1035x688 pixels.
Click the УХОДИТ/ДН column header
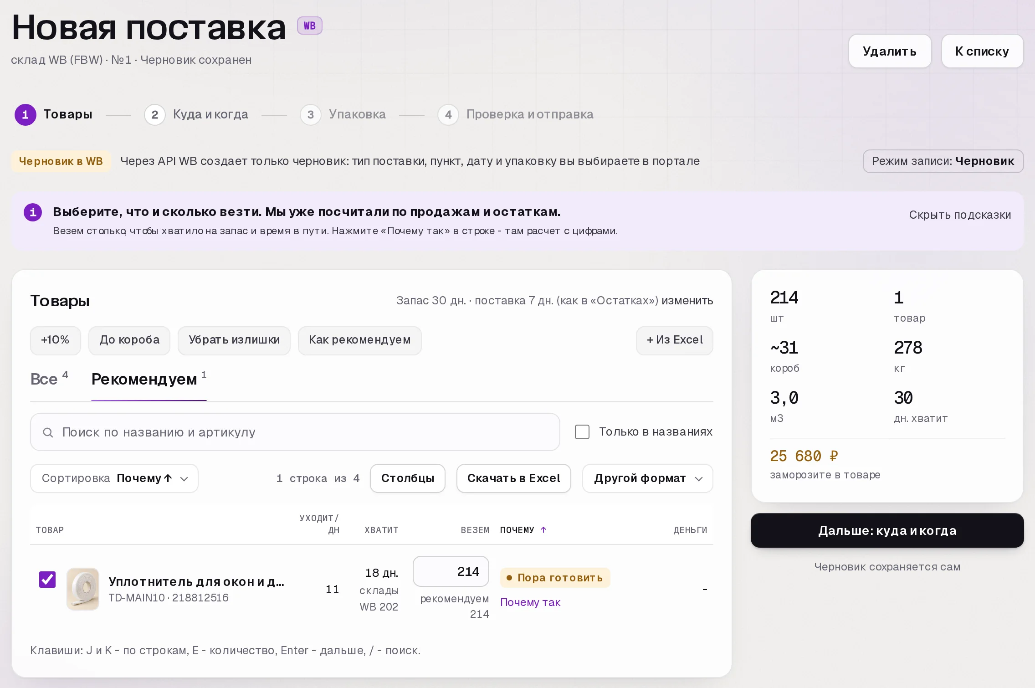click(319, 524)
